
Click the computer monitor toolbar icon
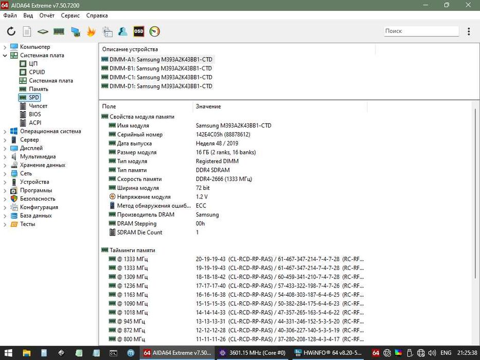75,31
